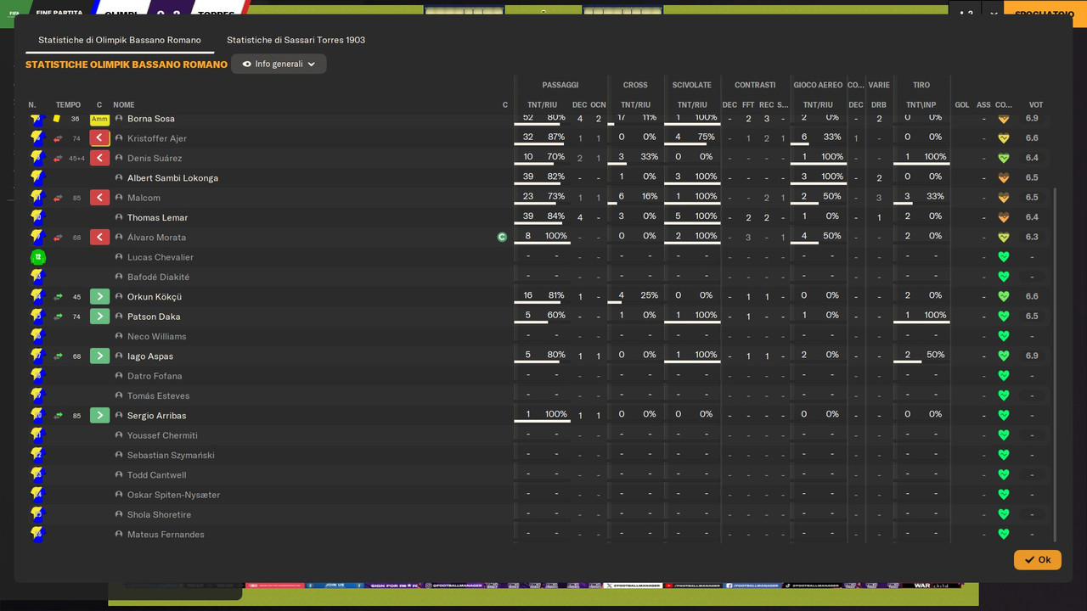Open the player link Oskar Spiten-Nysæter
The width and height of the screenshot is (1087, 611).
pos(173,495)
